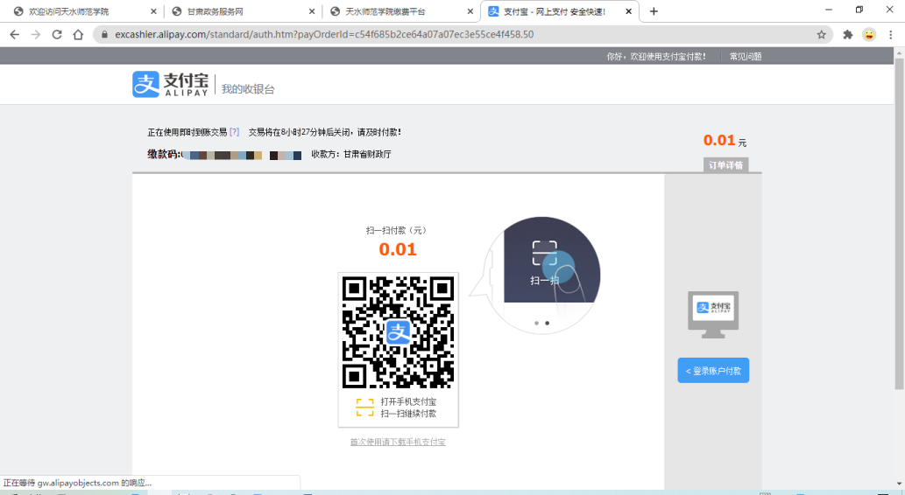Click the Alipay logo in header
The image size is (905, 495).
point(171,85)
